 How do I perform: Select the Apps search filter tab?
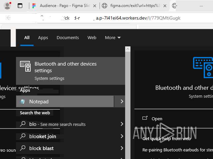(x=43, y=38)
